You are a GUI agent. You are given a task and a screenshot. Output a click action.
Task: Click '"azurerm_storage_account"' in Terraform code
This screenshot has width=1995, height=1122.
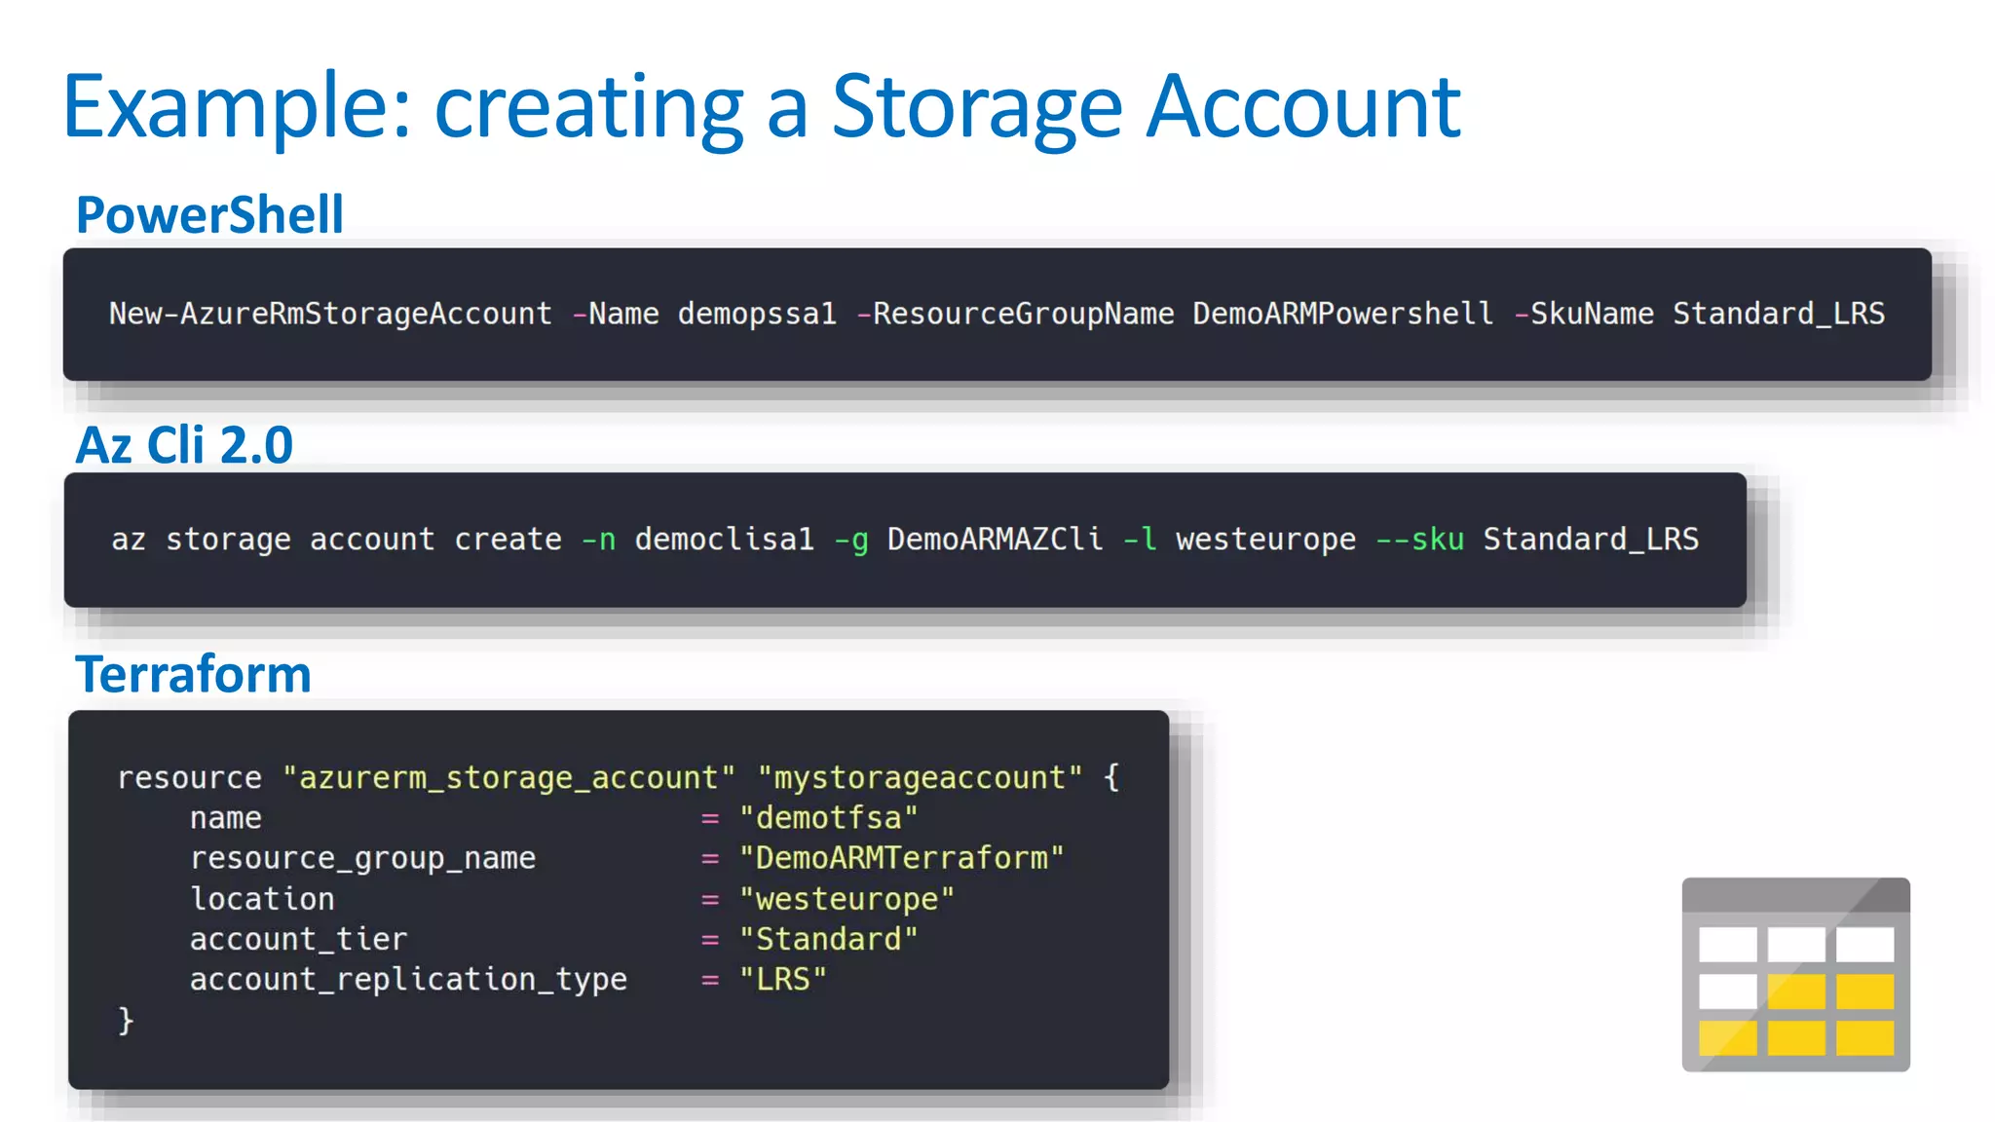pos(508,777)
